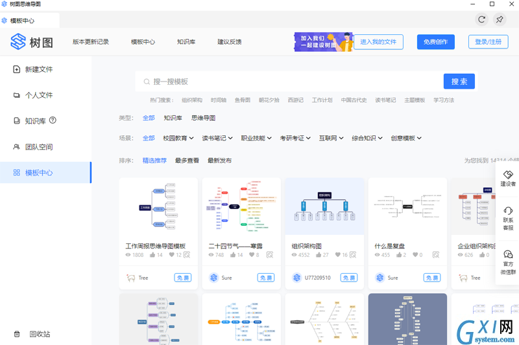This screenshot has height=345, width=519.
Task: Click the 免费创作 button
Action: pos(435,42)
